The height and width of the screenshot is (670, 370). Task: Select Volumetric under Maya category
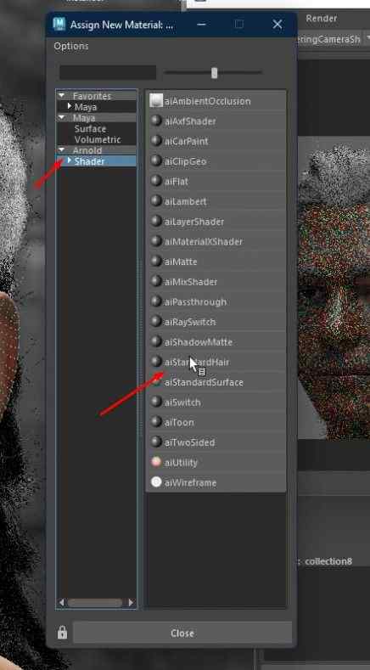click(x=98, y=139)
